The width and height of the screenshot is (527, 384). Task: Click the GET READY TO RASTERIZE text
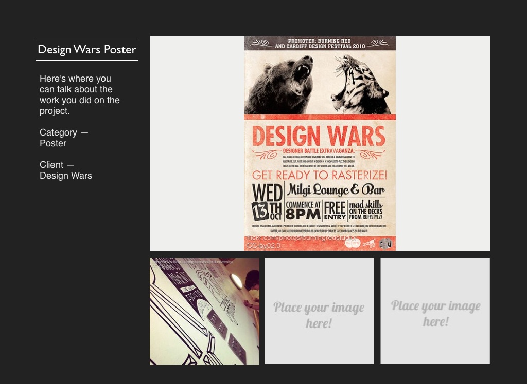319,174
